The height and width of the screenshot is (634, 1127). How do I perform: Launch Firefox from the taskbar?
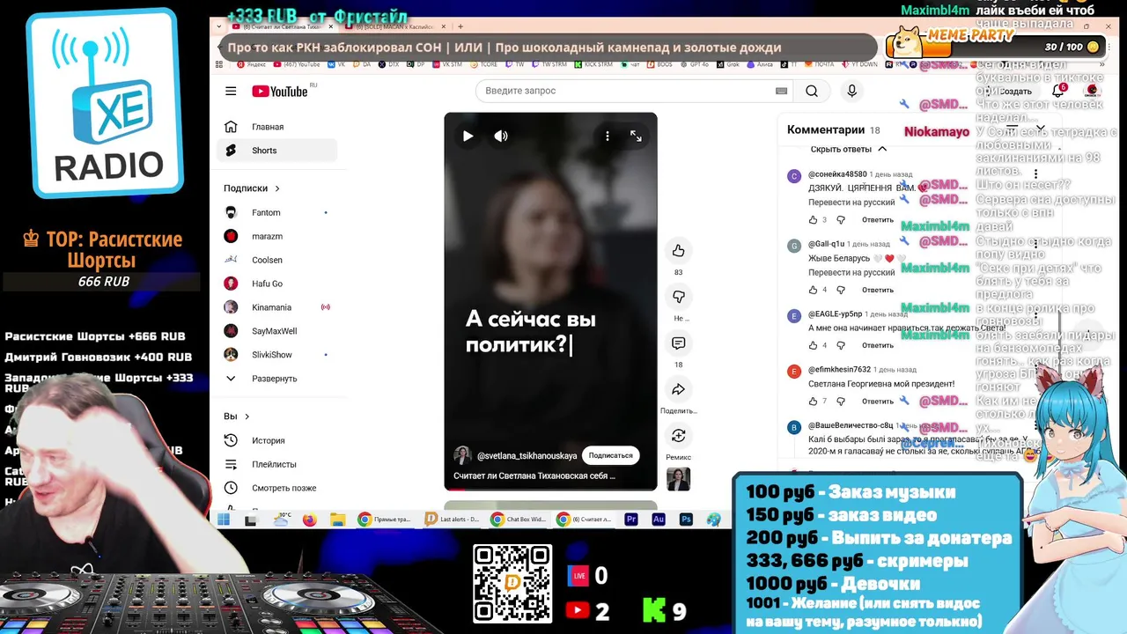[x=309, y=520]
